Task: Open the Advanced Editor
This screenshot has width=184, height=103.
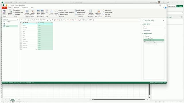Action: [x=18, y=12]
